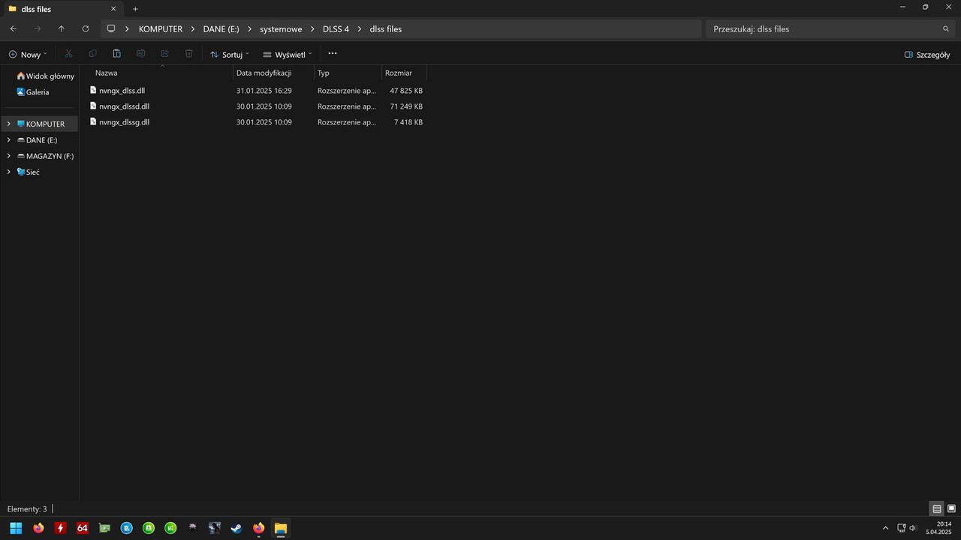Open The Witcher wolf icon in taskbar
The image size is (961, 540).
point(193,528)
